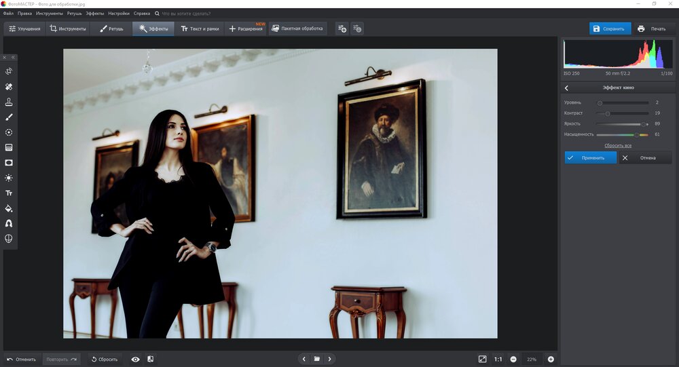Screen dimensions: 679x367
Task: Collapse the left tool panel with double chevron
Action: coord(12,58)
